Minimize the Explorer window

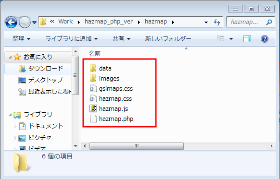[235, 9]
